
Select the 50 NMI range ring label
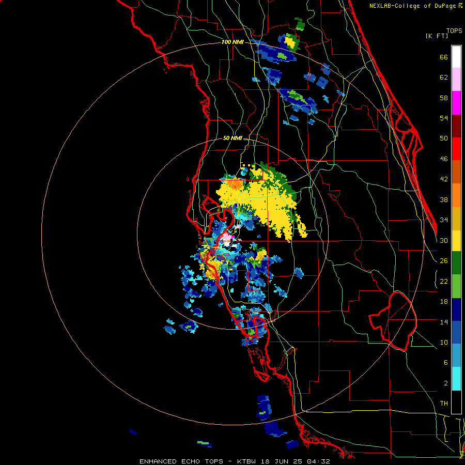pos(233,138)
